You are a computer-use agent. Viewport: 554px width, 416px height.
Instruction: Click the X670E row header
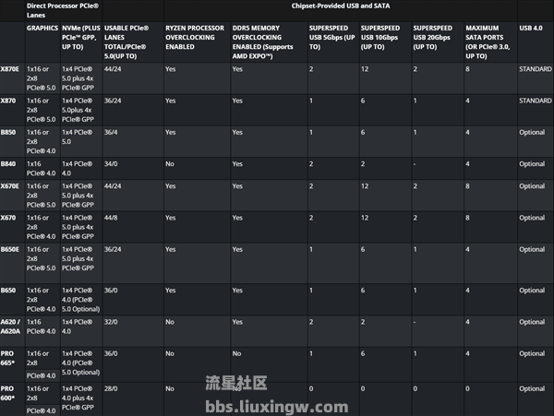click(x=10, y=186)
